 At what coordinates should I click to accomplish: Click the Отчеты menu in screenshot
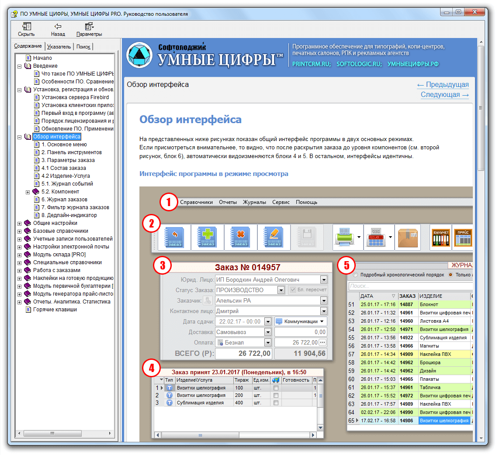tap(228, 202)
